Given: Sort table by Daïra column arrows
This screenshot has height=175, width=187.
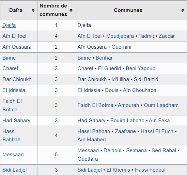Looking at the screenshot, I should tap(33, 10).
